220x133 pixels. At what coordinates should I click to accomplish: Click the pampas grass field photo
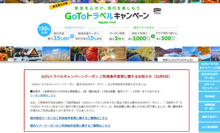56,54
